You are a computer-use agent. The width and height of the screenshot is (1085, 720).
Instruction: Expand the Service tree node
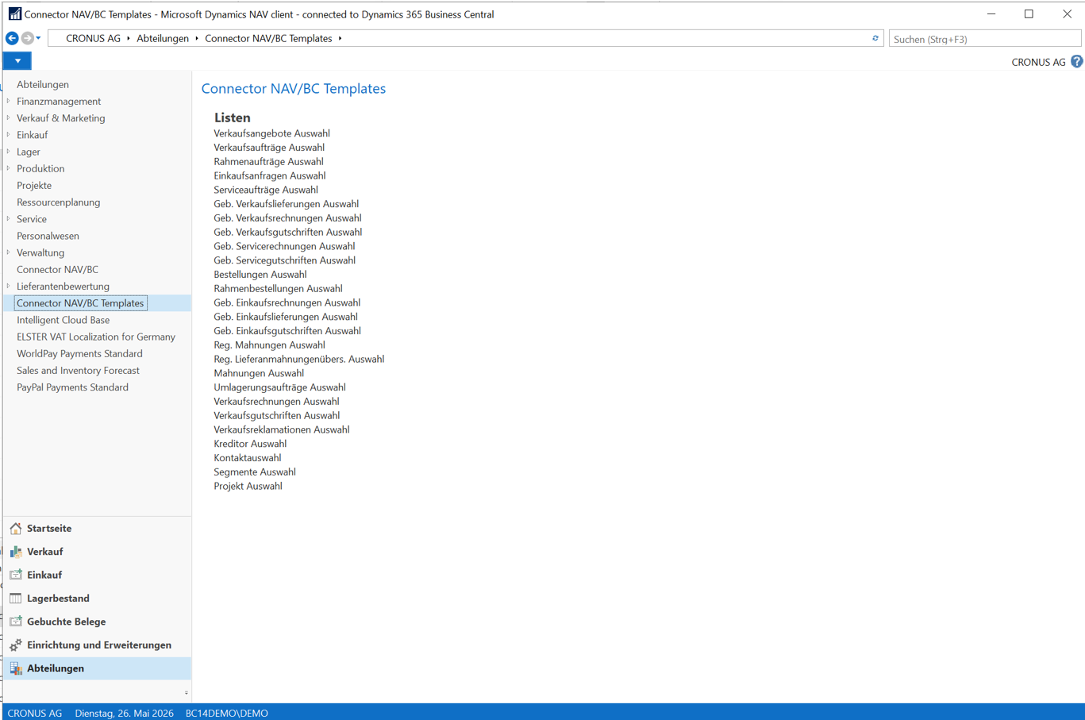coord(9,218)
